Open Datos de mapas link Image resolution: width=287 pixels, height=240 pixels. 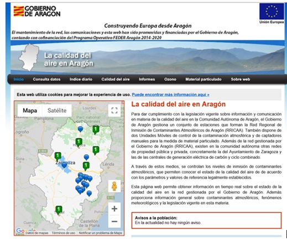click(x=36, y=233)
